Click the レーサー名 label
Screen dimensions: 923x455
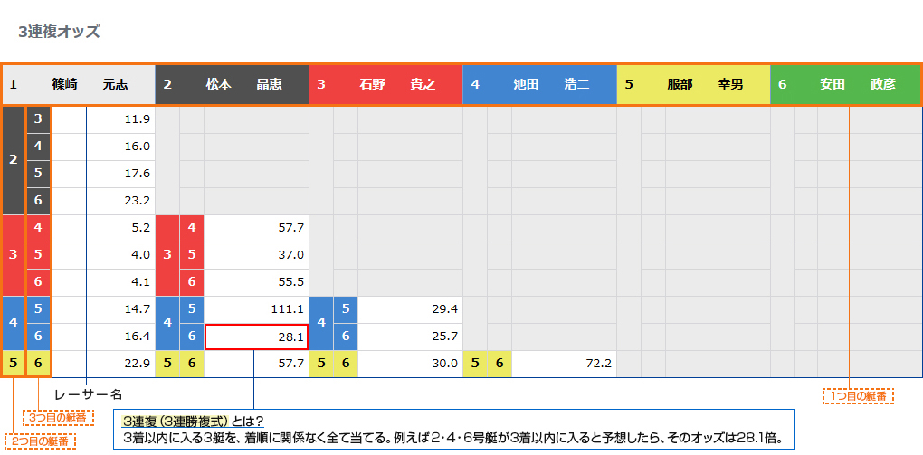tap(88, 394)
